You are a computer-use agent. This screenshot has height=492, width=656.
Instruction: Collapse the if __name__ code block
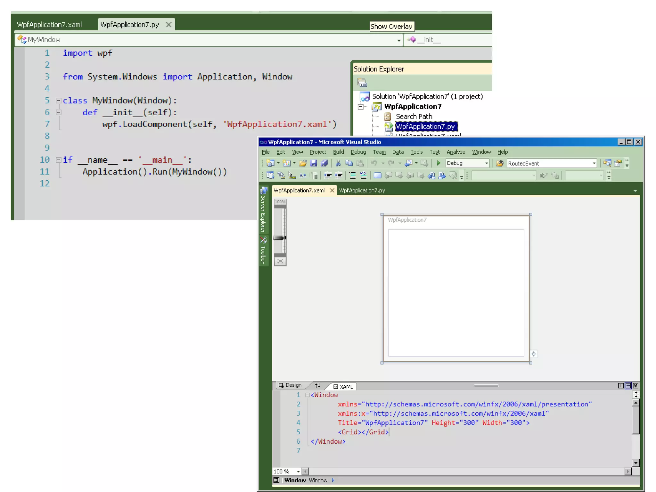coord(59,160)
